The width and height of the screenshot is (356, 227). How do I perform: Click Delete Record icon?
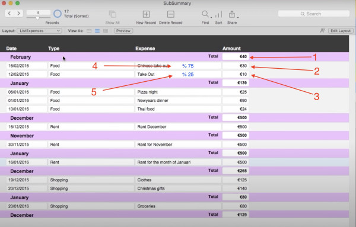pos(170,14)
